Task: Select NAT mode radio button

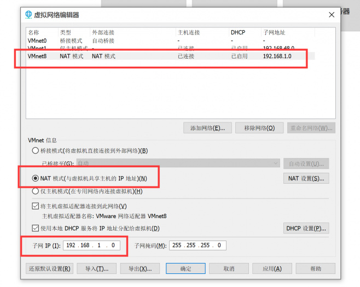Action: pos(35,178)
